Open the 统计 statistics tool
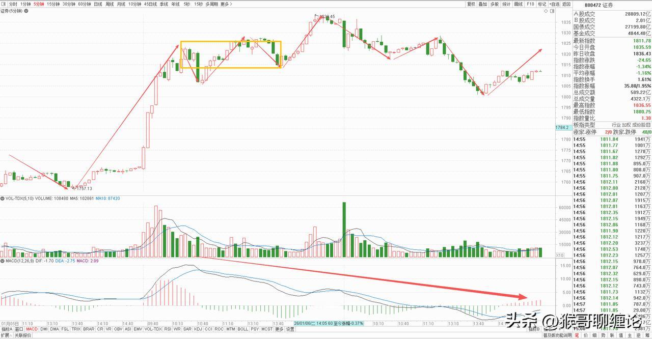652x339 pixels. (506, 4)
